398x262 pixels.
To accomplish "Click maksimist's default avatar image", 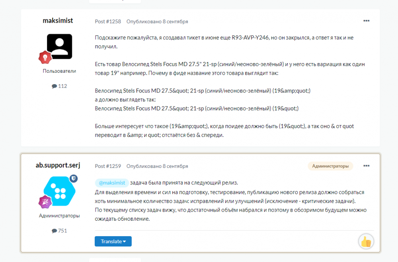I will coord(59,46).
